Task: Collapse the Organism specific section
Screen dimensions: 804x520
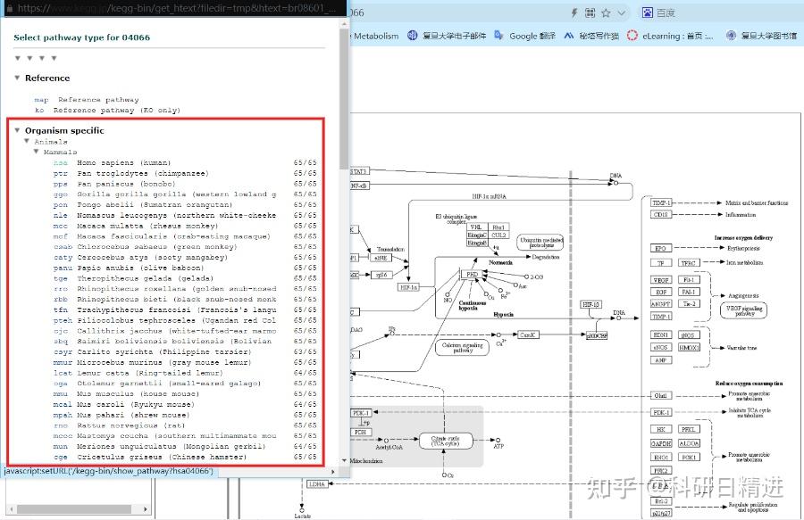Action: pos(18,130)
